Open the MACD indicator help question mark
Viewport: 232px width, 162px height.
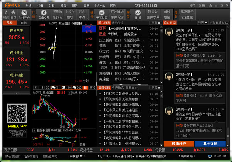[34, 130]
